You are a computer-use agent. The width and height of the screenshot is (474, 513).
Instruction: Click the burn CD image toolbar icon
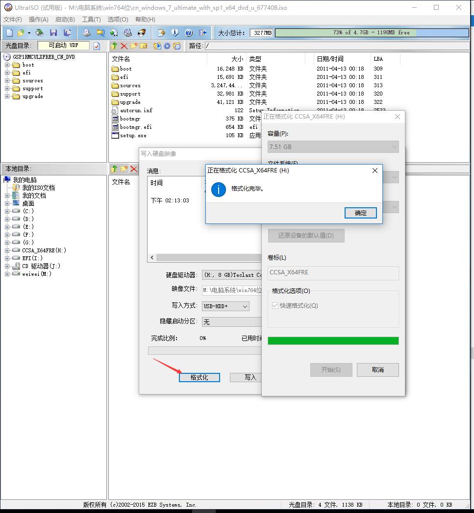pos(141,32)
